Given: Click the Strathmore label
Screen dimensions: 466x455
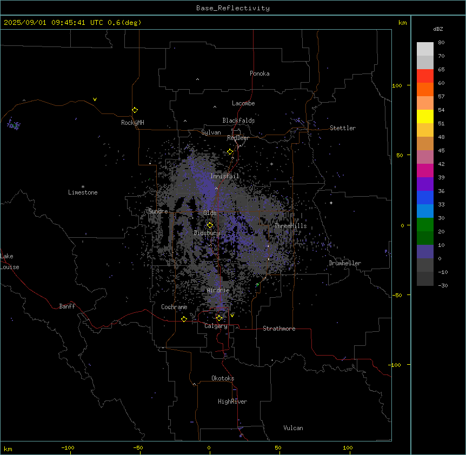Looking at the screenshot, I should click(279, 329).
